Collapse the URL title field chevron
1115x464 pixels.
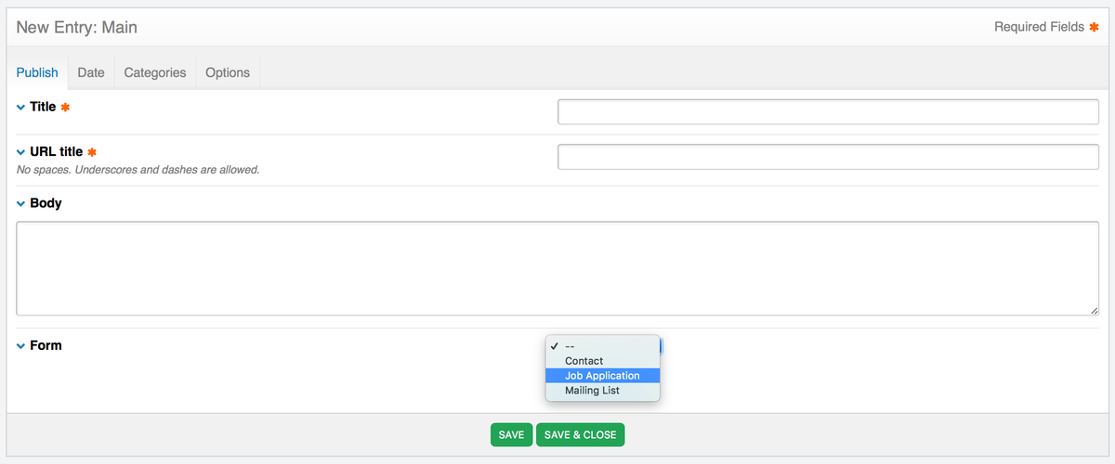[21, 152]
